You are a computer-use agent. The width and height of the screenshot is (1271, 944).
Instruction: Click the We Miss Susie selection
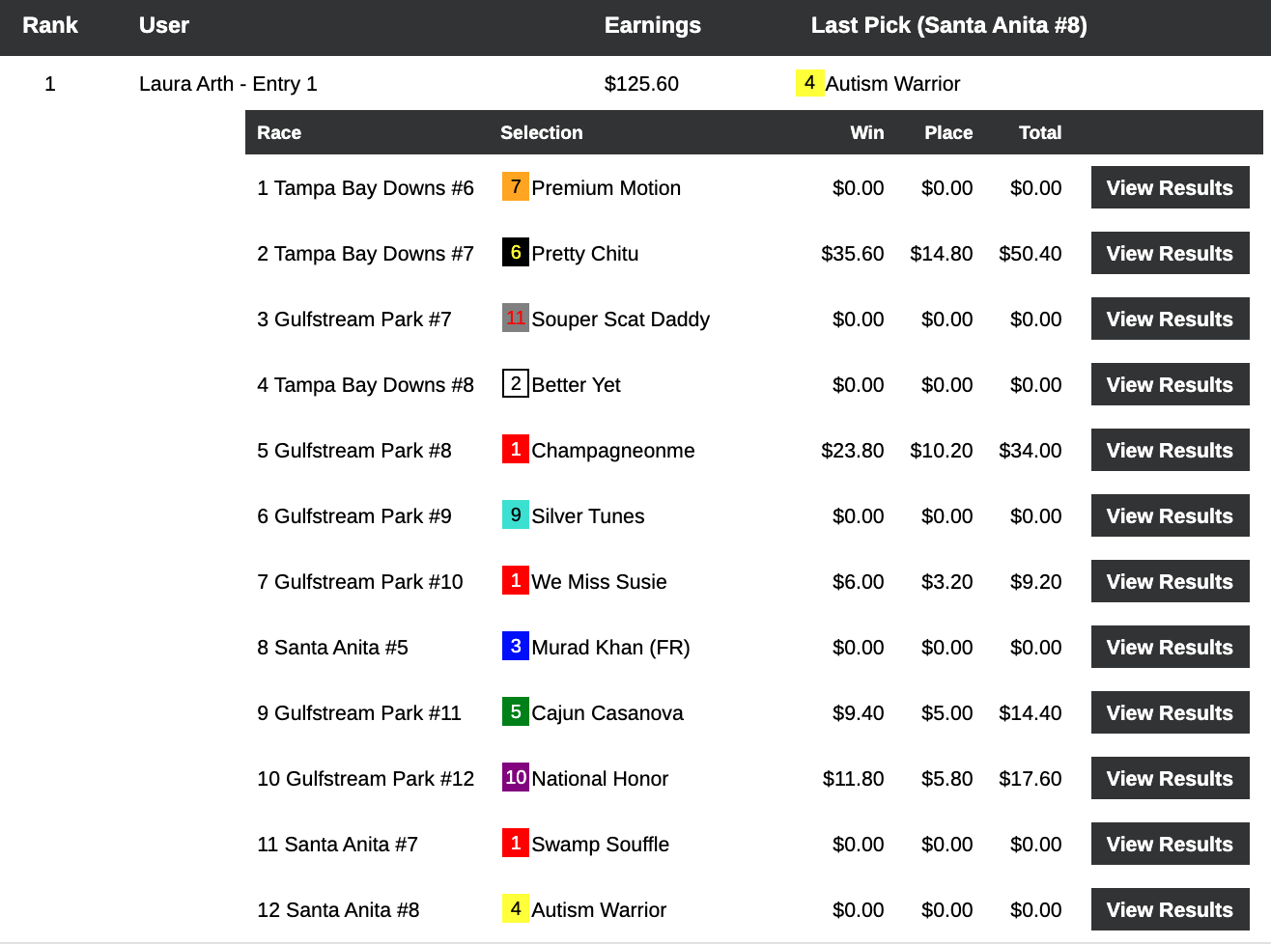click(x=599, y=582)
